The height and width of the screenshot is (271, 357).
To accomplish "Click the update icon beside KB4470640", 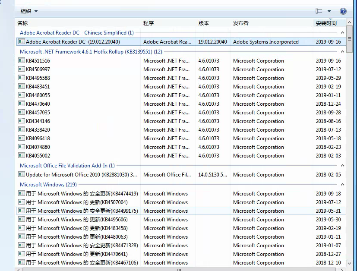I will [22, 104].
